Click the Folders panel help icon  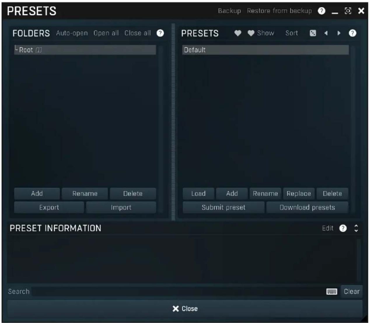(x=160, y=33)
